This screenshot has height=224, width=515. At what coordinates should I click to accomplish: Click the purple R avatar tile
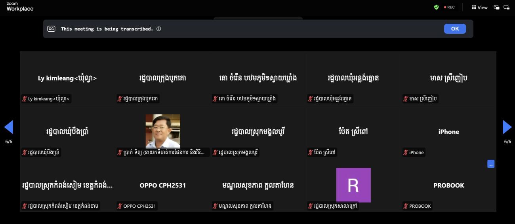coord(353,185)
